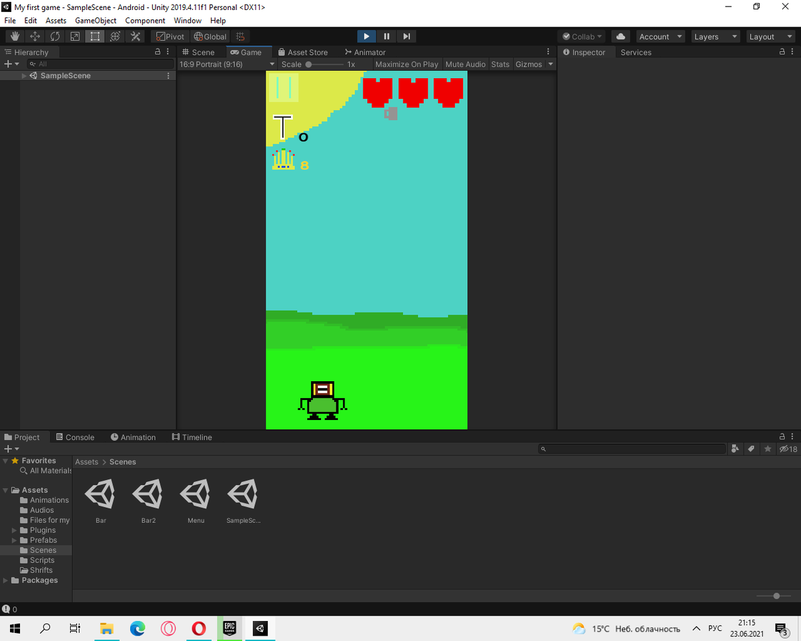Viewport: 801px width, 641px height.
Task: Expand the Packages folder
Action: pos(6,580)
